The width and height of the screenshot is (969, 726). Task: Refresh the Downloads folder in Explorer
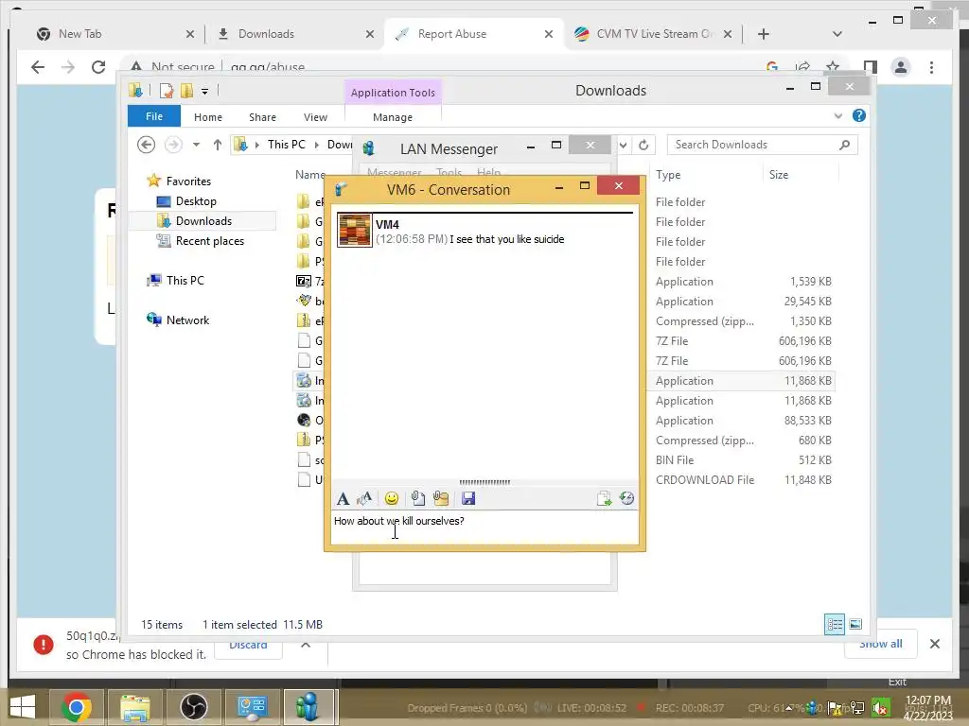(643, 145)
